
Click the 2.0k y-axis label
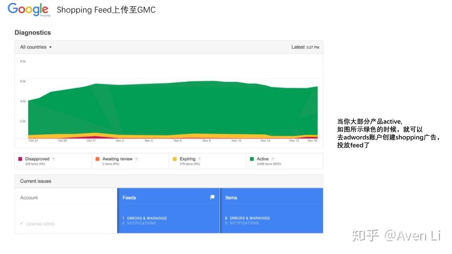coord(23,121)
